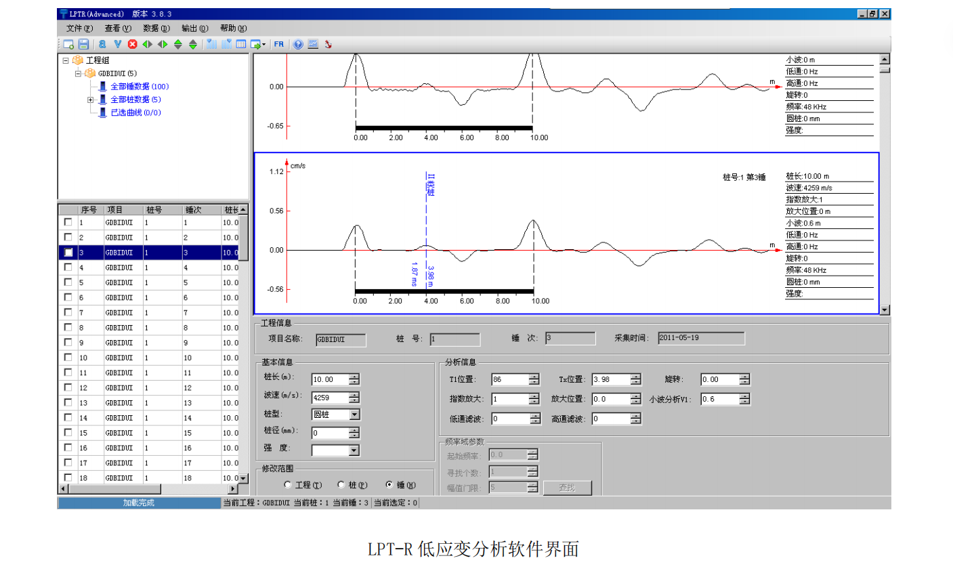Screen dimensions: 953x573
Task: Check the checkbox for row 5
Action: pyautogui.click(x=68, y=282)
